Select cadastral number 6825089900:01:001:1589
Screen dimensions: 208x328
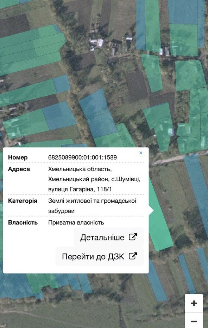pos(82,157)
